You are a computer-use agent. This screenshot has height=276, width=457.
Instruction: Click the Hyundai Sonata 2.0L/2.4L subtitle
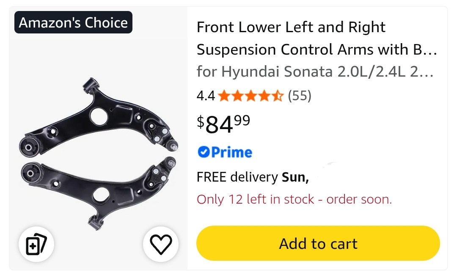click(315, 72)
